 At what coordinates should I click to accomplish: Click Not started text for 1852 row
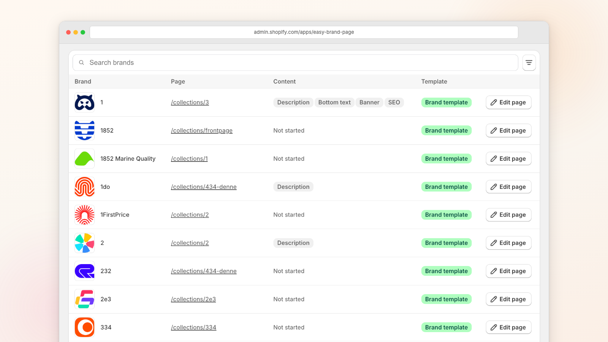point(289,131)
